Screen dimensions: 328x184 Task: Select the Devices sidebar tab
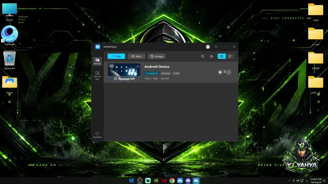[x=97, y=61]
